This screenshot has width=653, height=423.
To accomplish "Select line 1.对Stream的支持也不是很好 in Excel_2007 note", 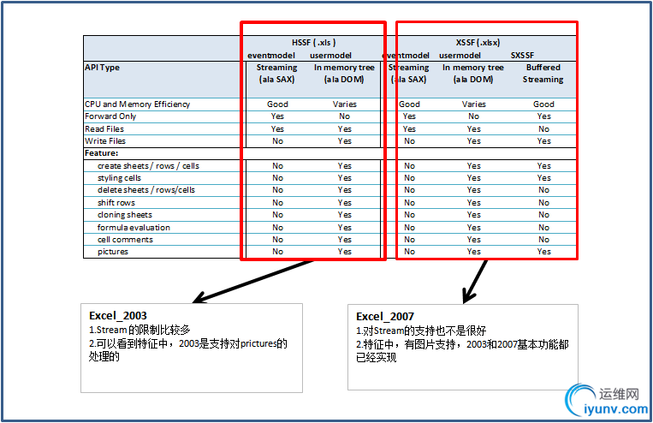I will click(421, 331).
